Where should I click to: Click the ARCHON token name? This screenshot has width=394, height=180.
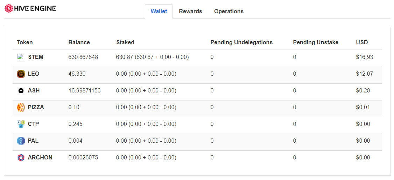[x=40, y=157]
